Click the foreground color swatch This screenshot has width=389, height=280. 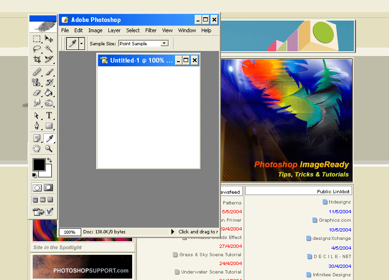tap(39, 164)
